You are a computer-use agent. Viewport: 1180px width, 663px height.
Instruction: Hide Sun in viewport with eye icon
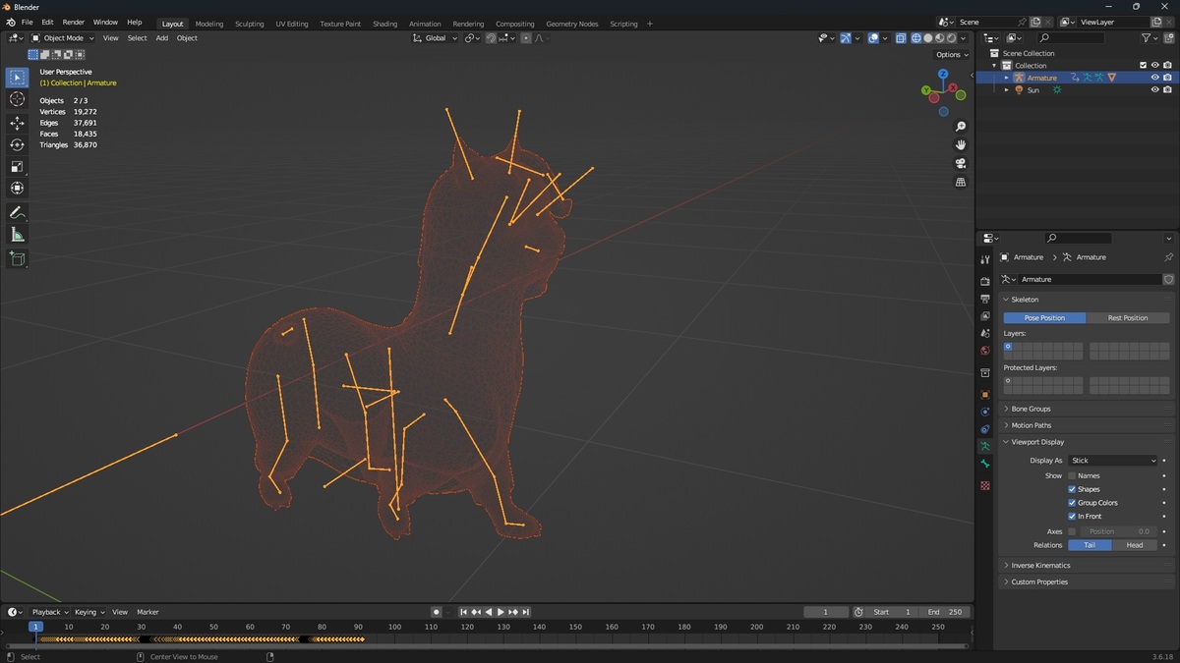click(x=1154, y=89)
